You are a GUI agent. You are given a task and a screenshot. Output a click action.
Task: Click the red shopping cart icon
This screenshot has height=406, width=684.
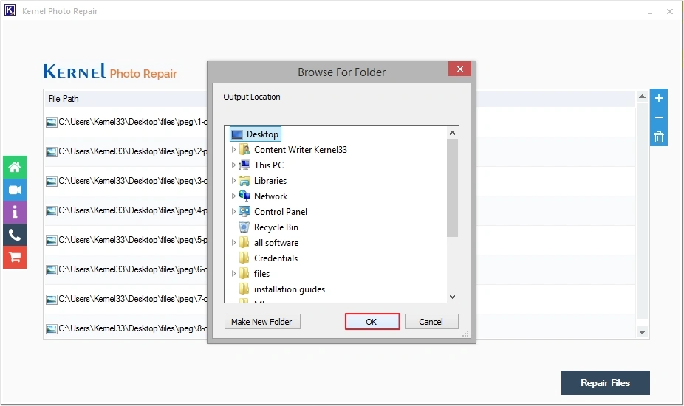[x=14, y=258]
